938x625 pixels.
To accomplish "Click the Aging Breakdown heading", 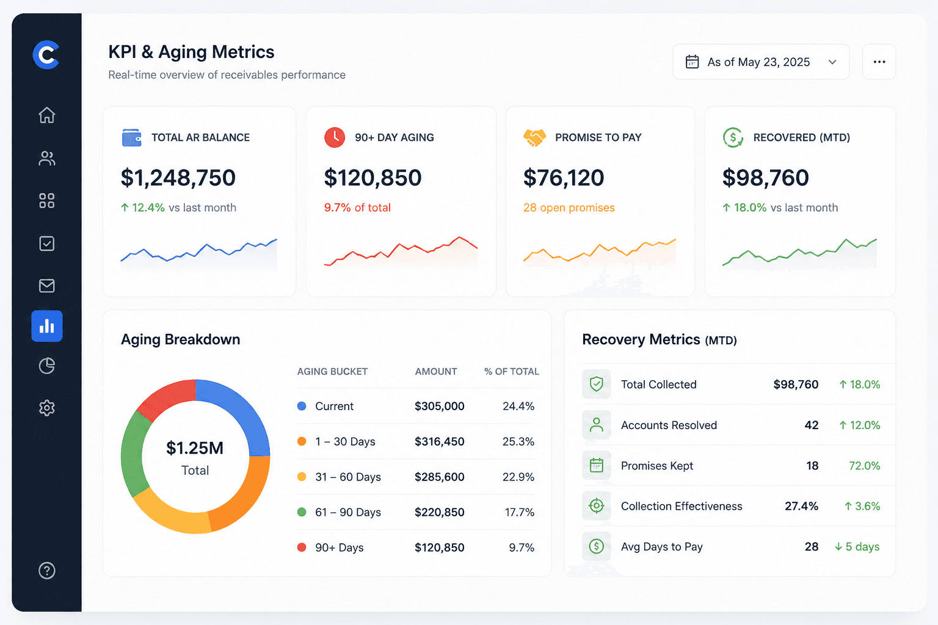I will [181, 339].
